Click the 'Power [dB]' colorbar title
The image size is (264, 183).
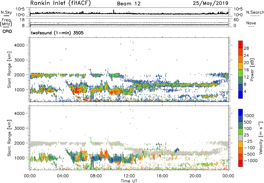(x=252, y=70)
